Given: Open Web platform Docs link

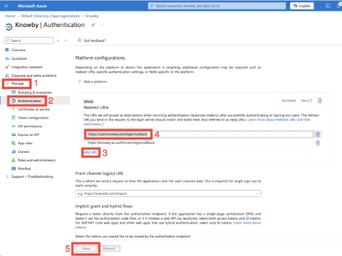Looking at the screenshot, I should [x=306, y=100].
